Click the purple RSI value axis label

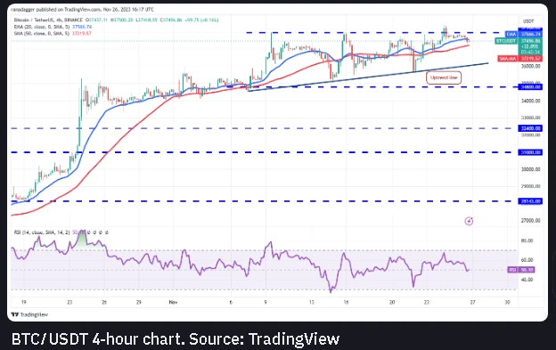point(521,270)
